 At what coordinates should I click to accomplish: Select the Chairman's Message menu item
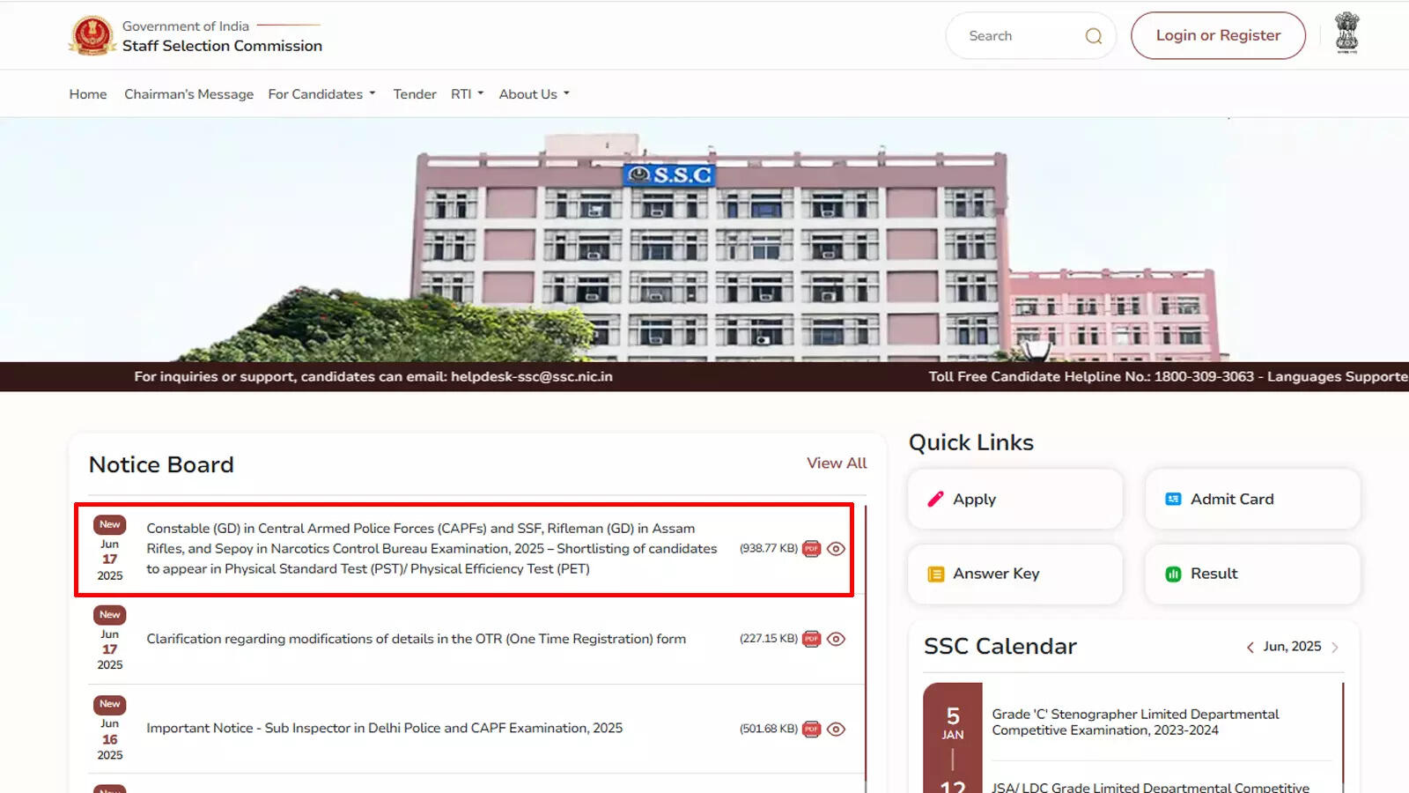(188, 93)
